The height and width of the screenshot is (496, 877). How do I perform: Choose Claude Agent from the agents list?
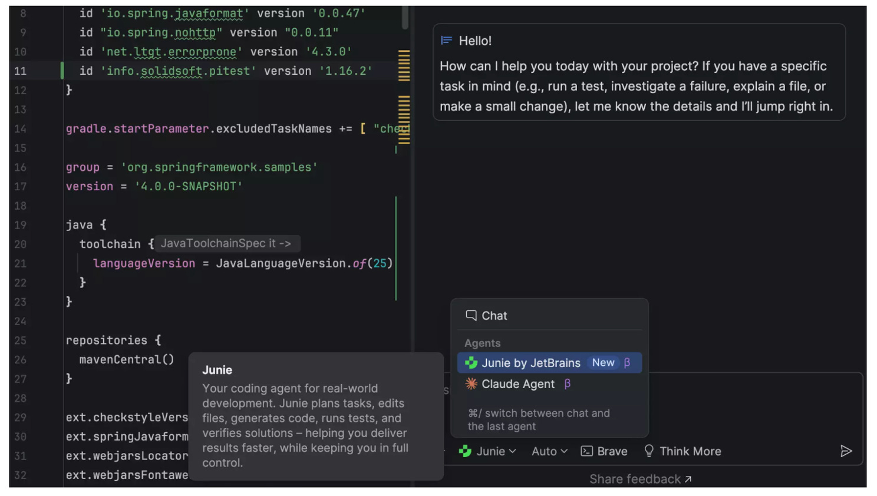click(x=549, y=384)
